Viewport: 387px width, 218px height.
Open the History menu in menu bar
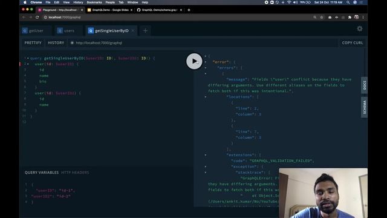78,2
